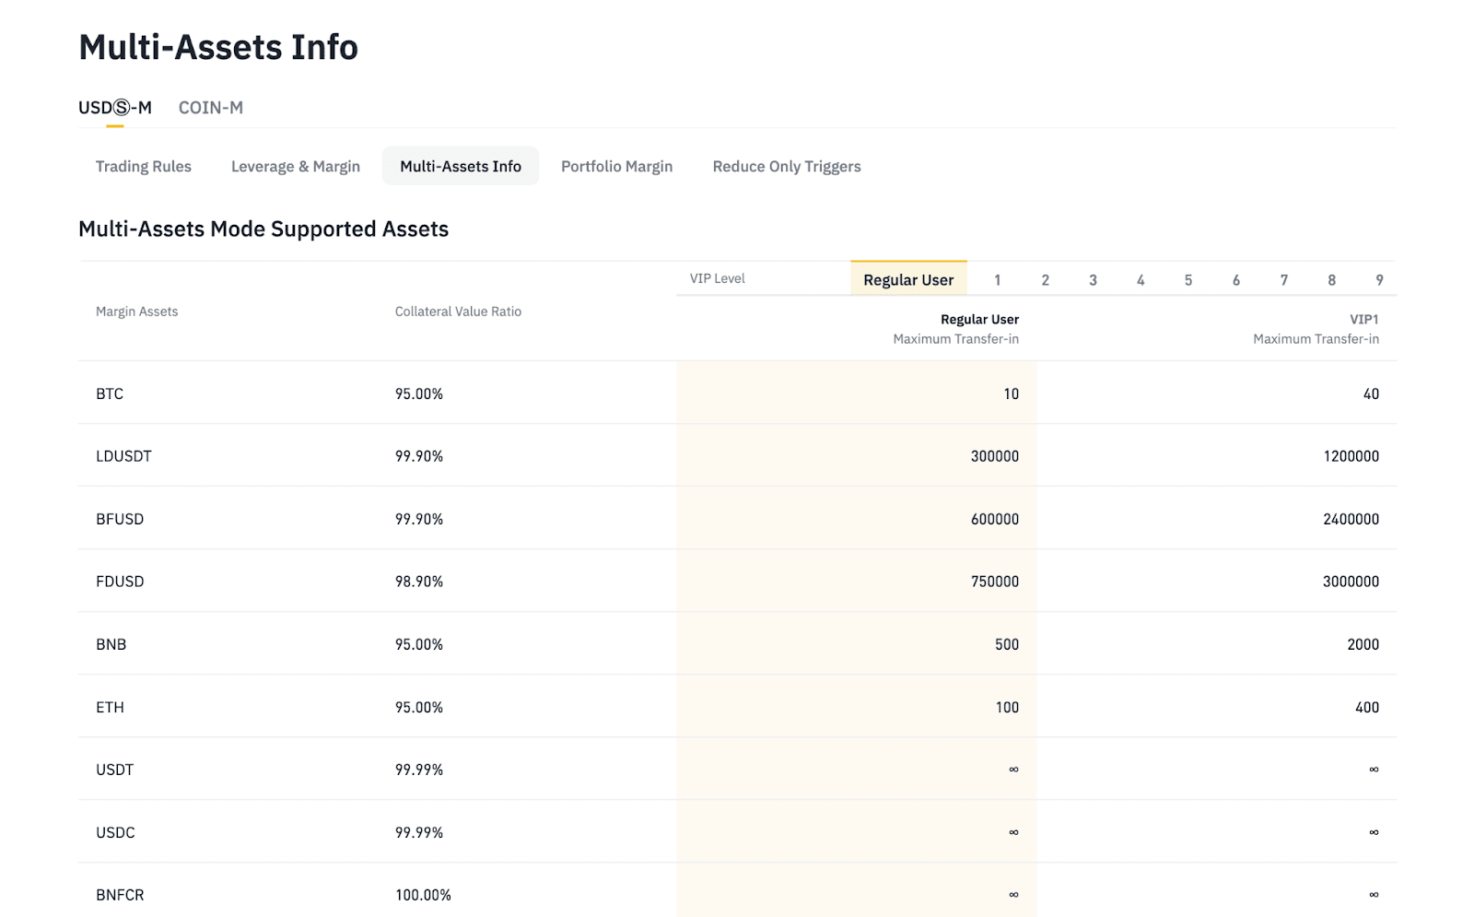The width and height of the screenshot is (1474, 917).
Task: Click the BTC margin asset row
Action: (x=110, y=394)
